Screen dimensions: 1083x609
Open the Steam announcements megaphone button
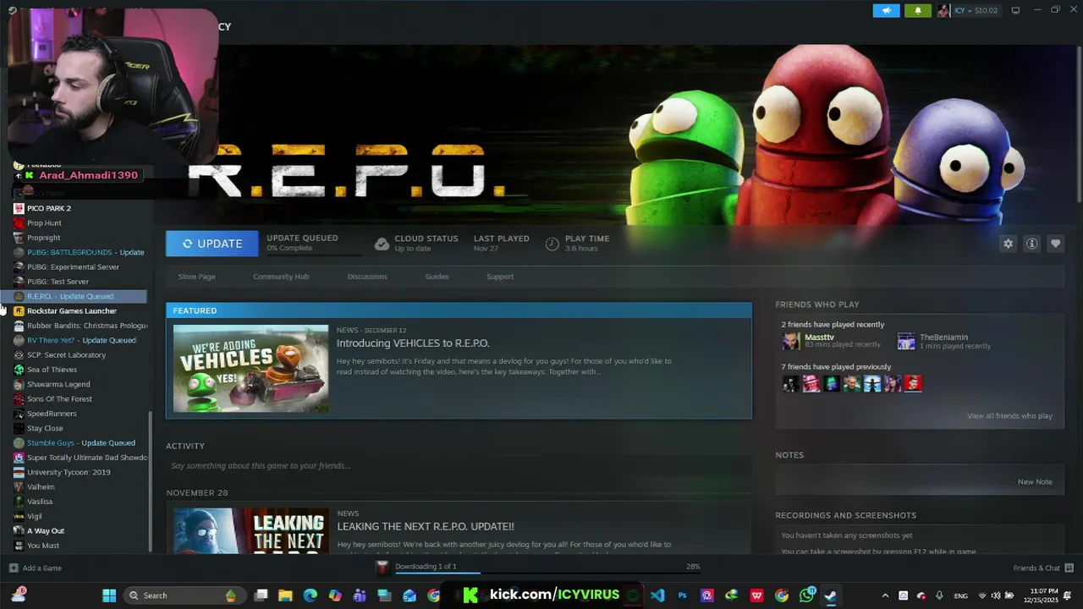886,11
